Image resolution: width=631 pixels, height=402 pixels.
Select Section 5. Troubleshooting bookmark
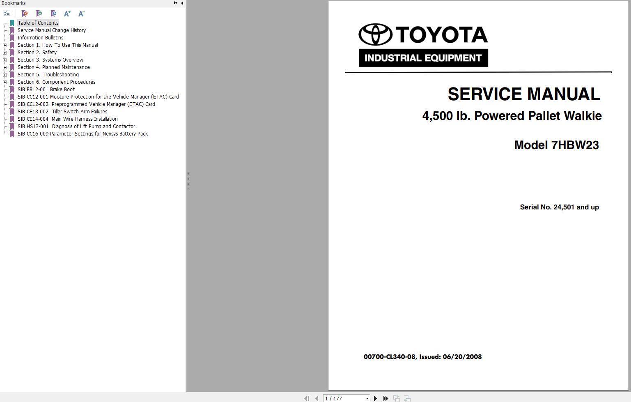(x=48, y=75)
